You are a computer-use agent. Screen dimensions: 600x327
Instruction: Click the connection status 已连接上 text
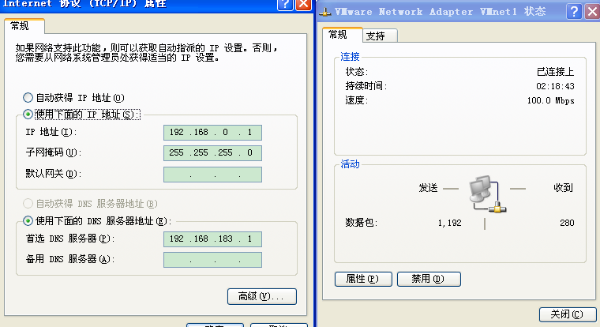tap(555, 72)
